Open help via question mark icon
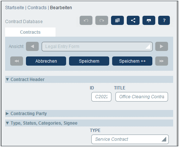The image size is (179, 147). pyautogui.click(x=164, y=20)
